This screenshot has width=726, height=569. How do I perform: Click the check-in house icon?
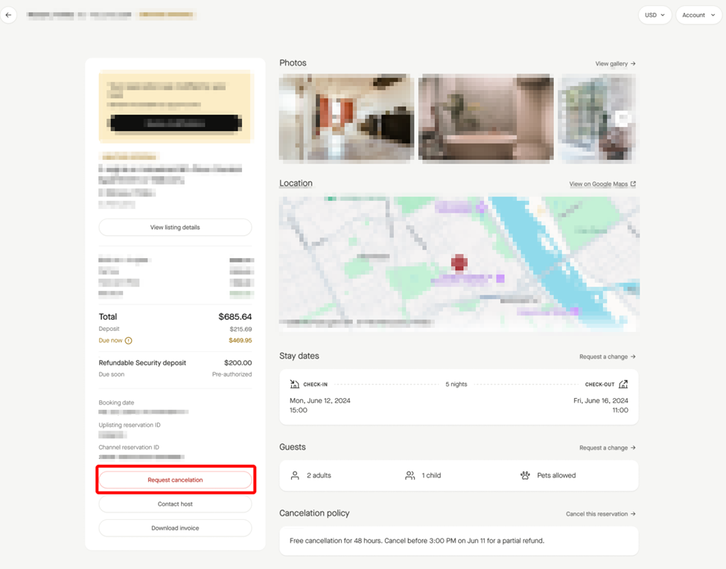pos(294,384)
